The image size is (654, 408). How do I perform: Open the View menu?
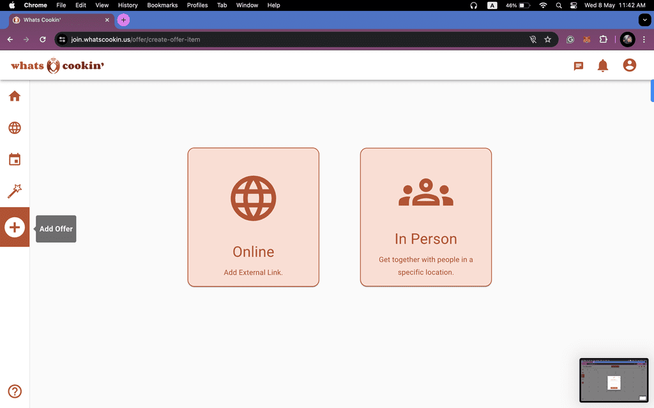(102, 5)
